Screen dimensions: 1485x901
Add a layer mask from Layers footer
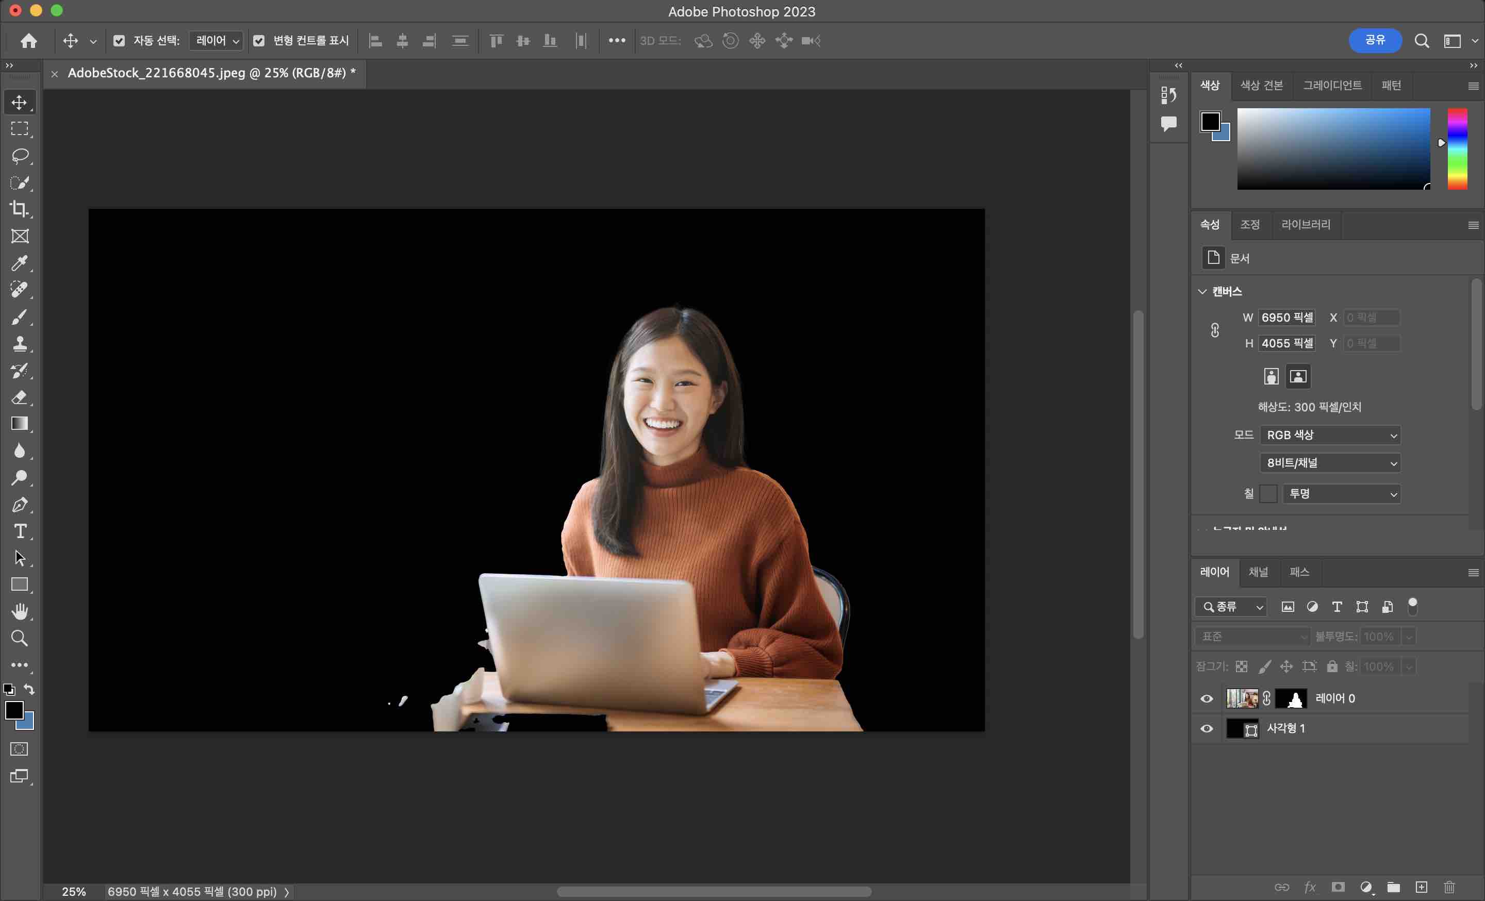(1338, 887)
